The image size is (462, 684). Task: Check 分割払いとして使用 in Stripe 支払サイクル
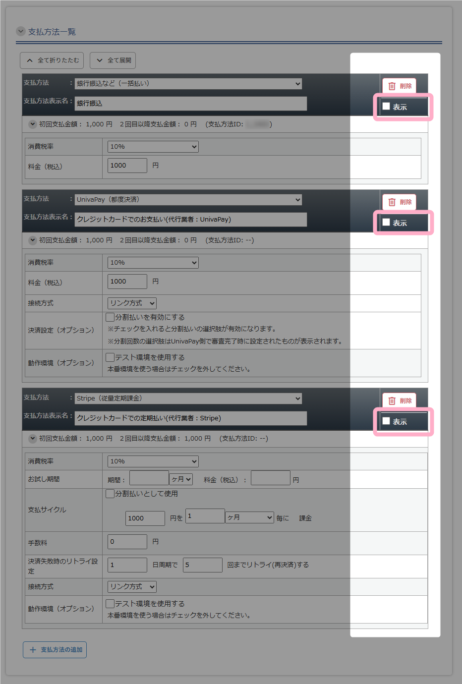click(x=111, y=494)
